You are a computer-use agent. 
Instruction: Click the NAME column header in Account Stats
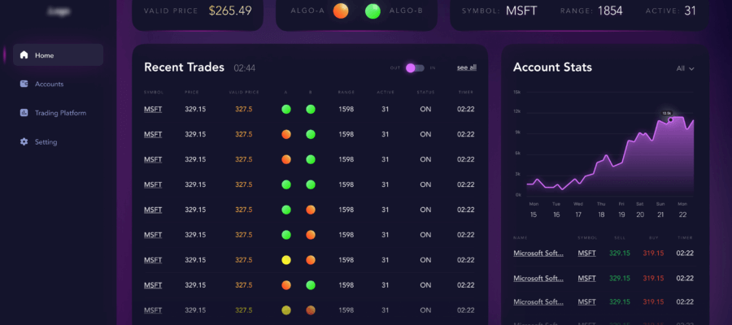point(520,238)
